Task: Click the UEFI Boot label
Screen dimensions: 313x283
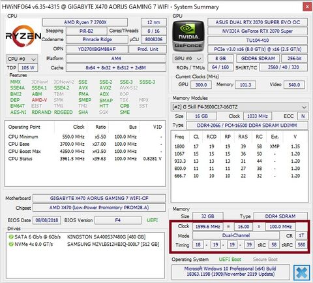Action: tap(230, 259)
